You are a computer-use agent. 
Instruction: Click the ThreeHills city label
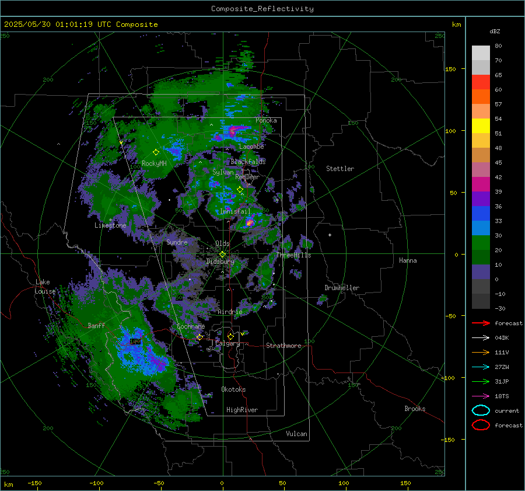pyautogui.click(x=293, y=255)
